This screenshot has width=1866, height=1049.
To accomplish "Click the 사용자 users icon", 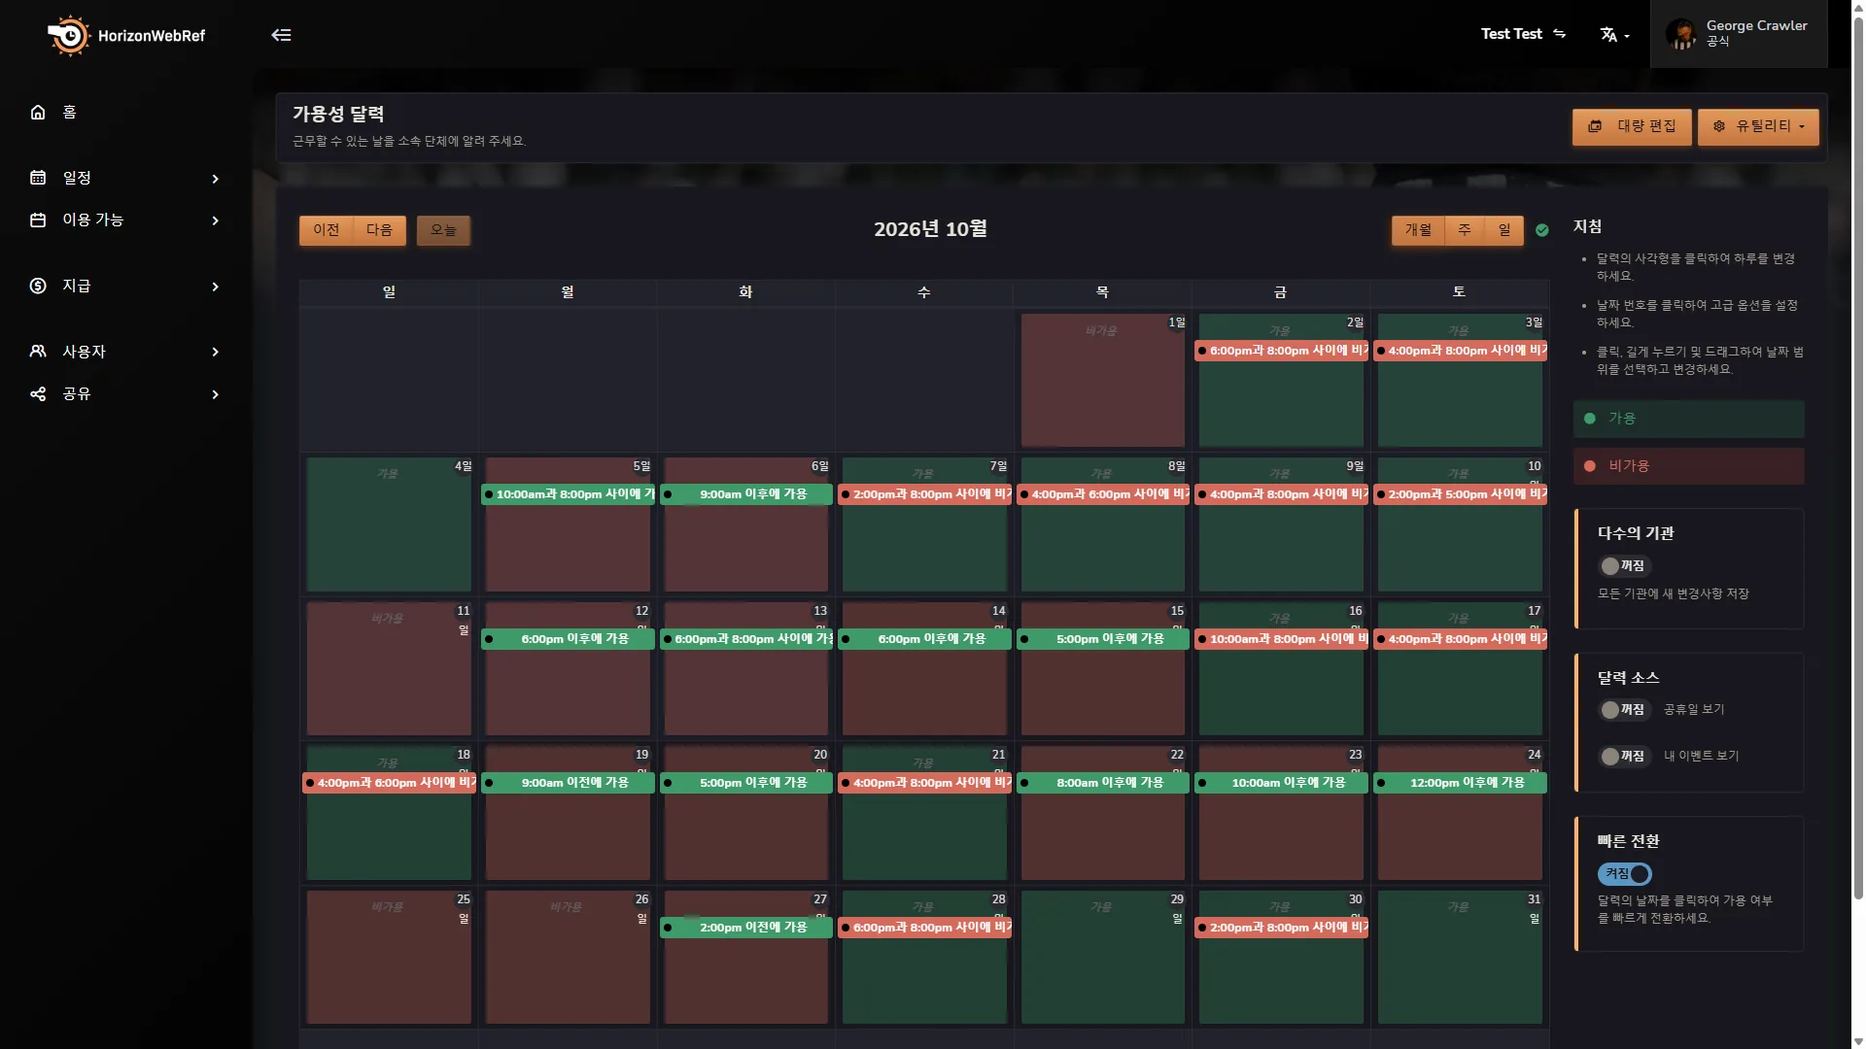I will click(38, 352).
